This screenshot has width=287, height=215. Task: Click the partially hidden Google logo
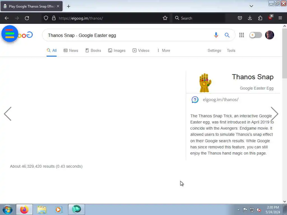point(26,35)
